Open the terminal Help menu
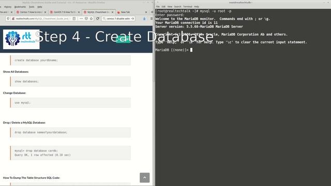 [197, 7]
